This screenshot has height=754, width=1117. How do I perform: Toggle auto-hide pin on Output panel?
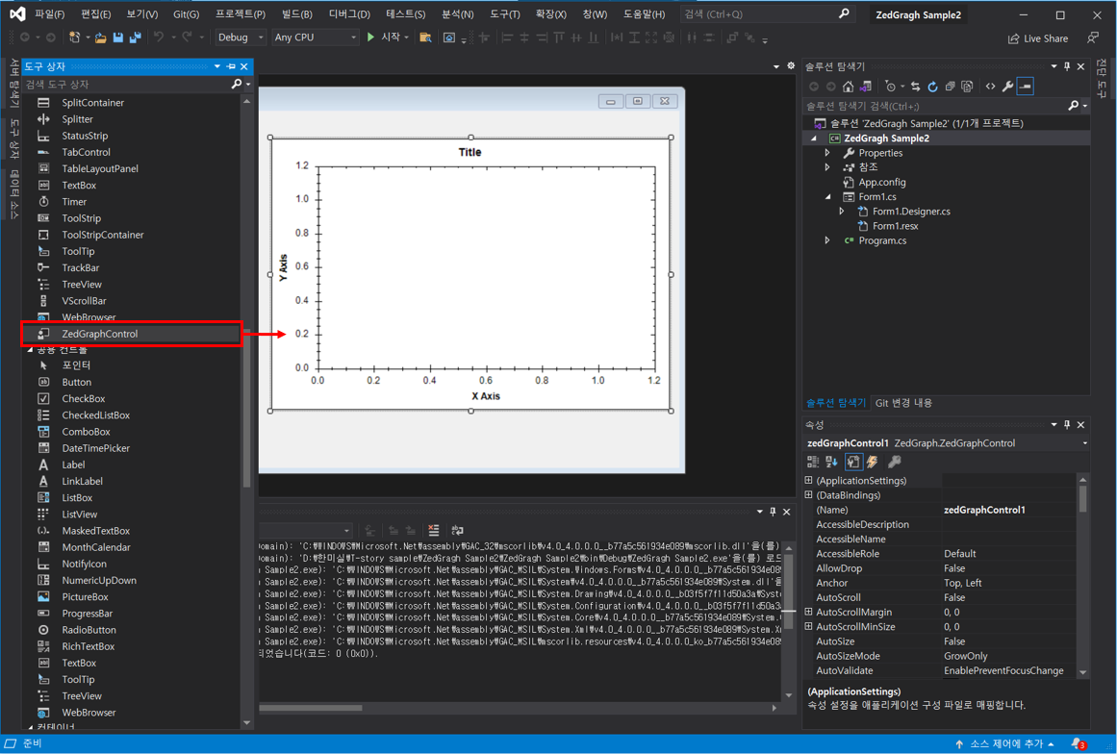(773, 512)
